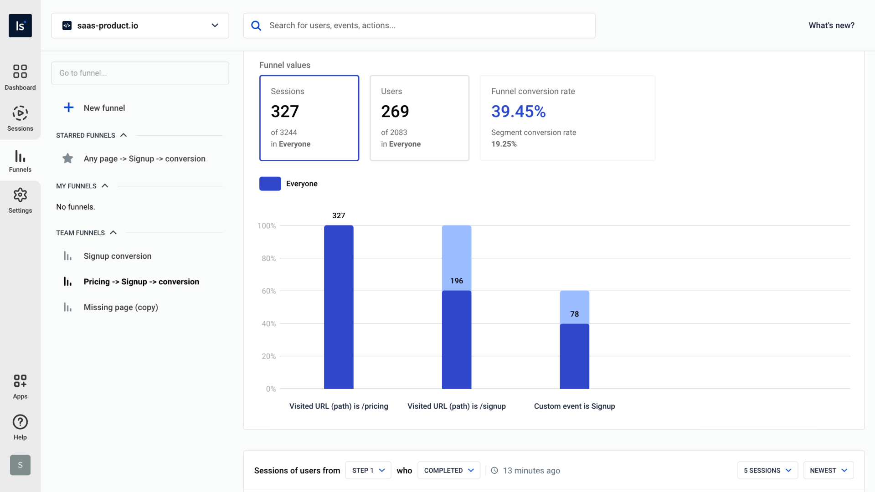Open the COMPLETED filter dropdown

(448, 470)
